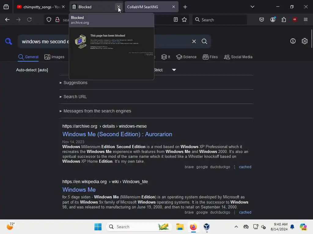View site security lock information
Screen dimensions: 313x234
[x=57, y=19]
